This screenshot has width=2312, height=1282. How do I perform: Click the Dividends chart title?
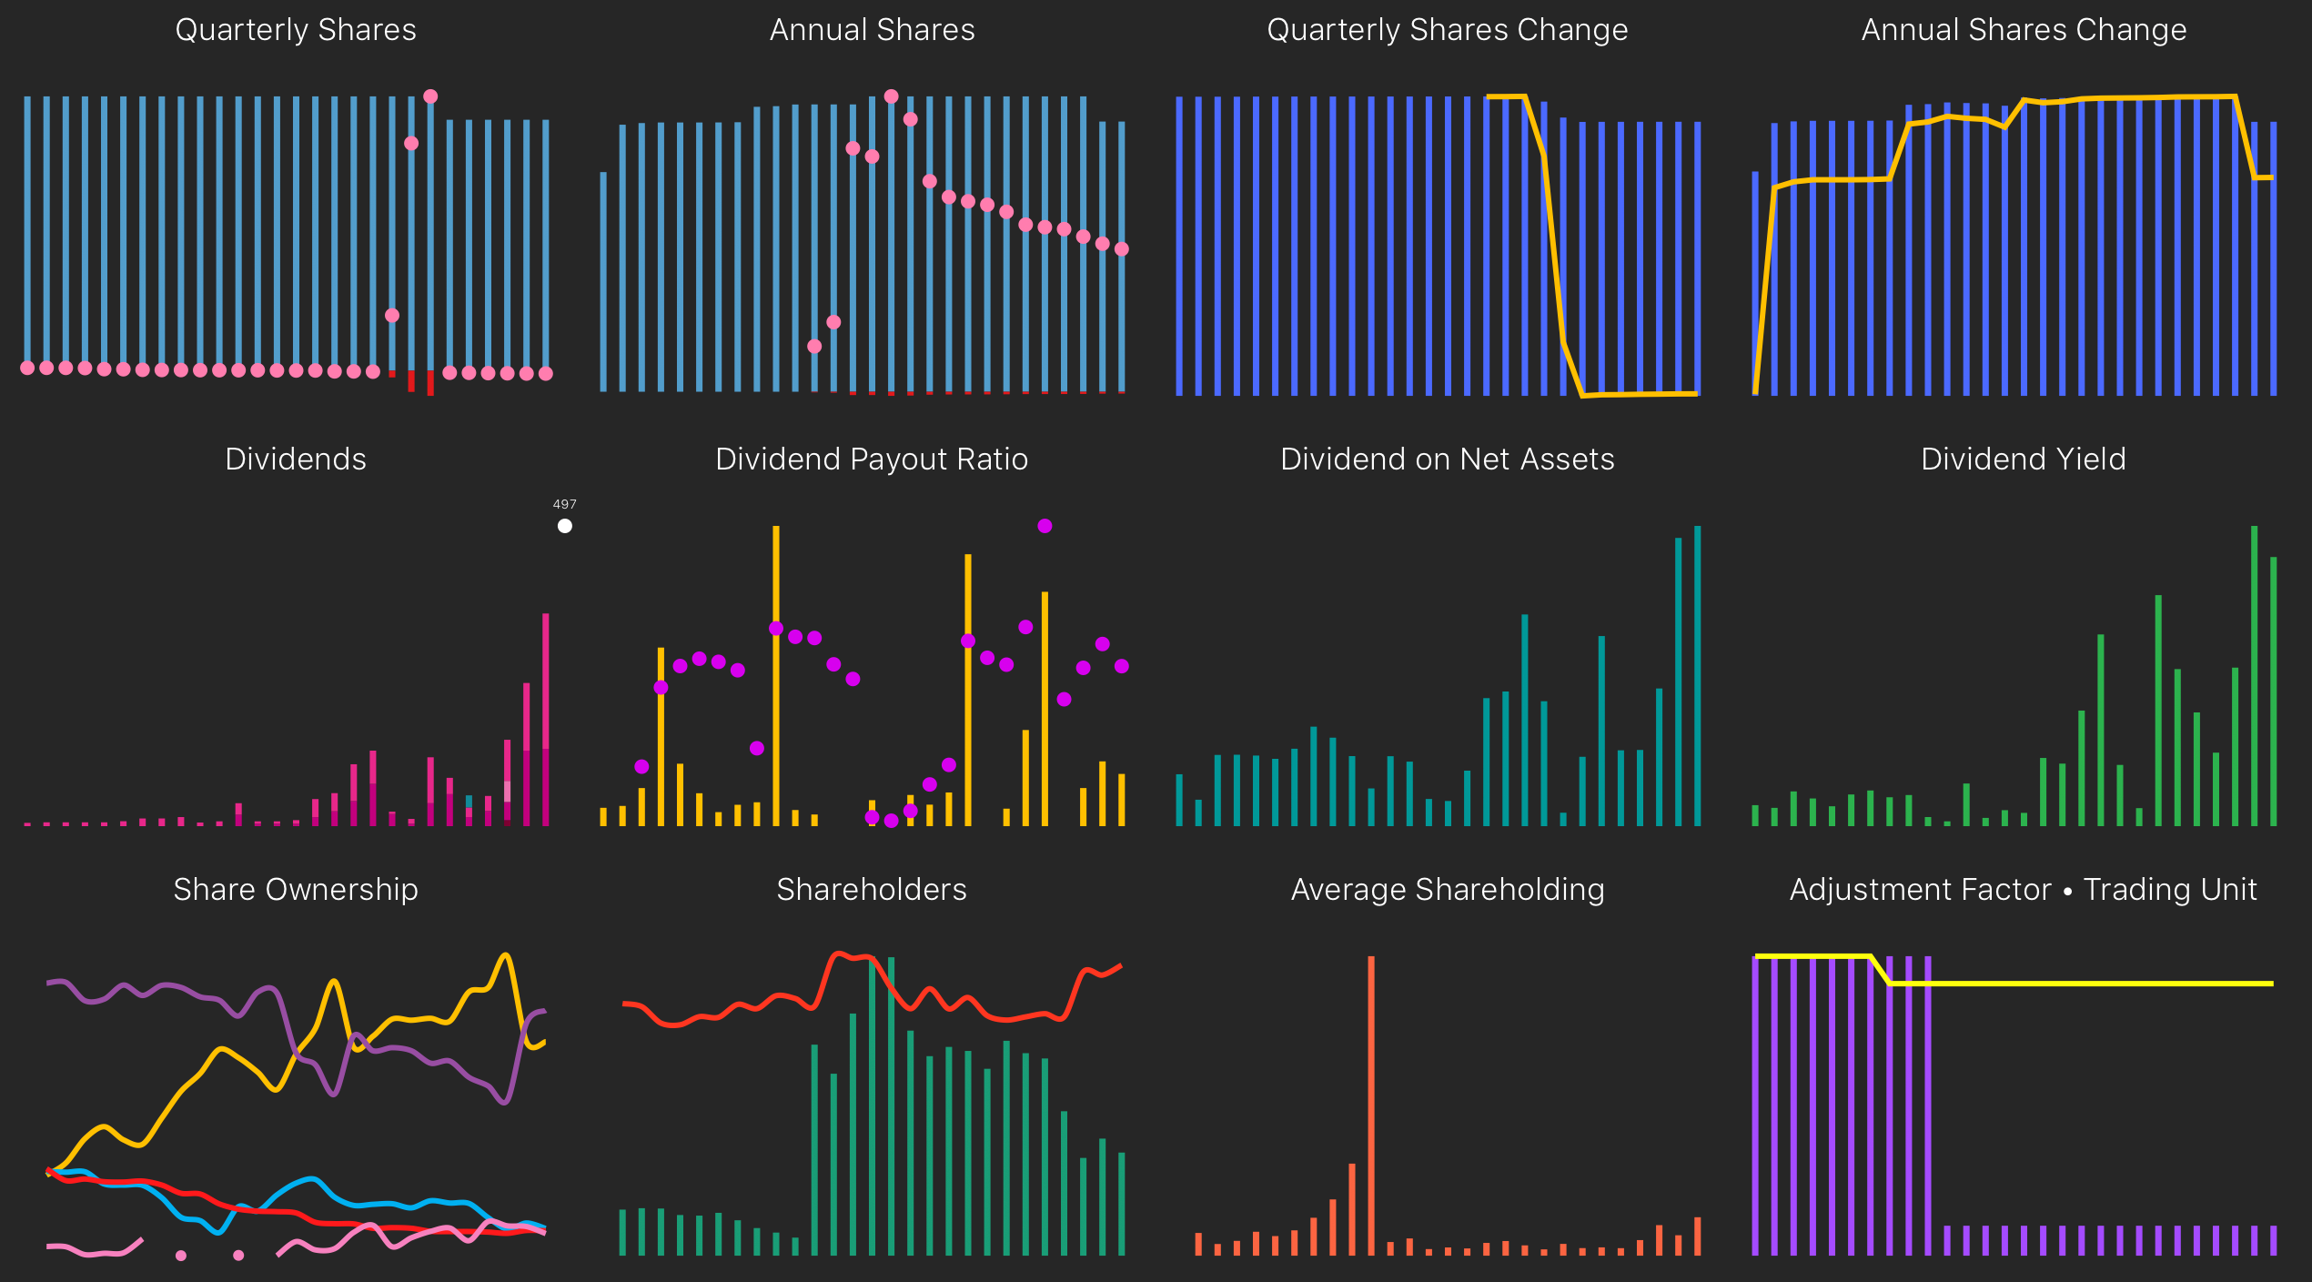coord(296,459)
